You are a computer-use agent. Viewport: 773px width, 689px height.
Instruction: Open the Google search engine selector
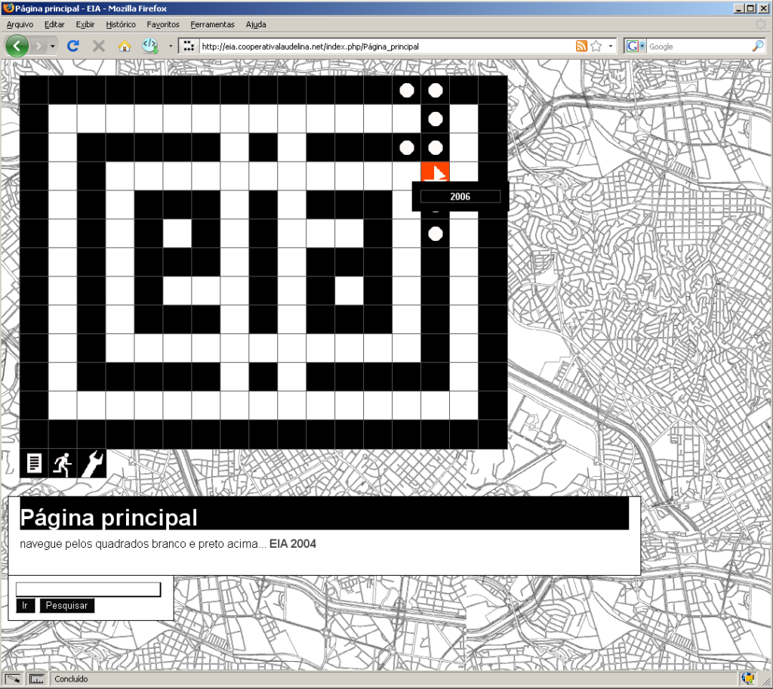click(635, 46)
